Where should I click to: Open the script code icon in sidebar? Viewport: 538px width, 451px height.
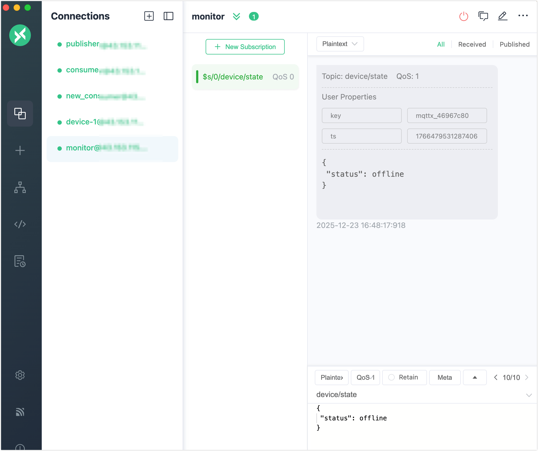coord(20,224)
